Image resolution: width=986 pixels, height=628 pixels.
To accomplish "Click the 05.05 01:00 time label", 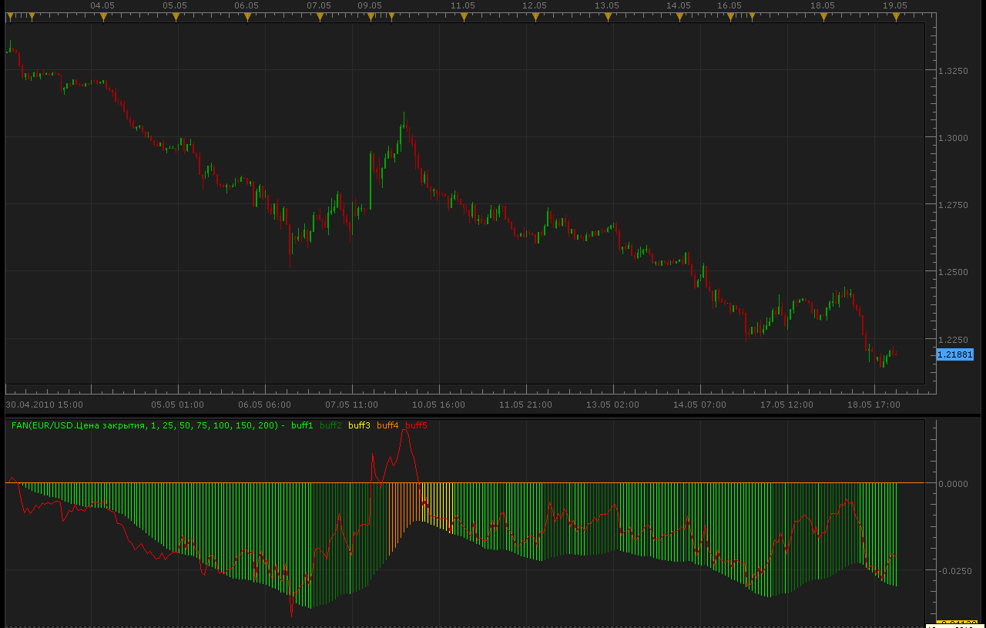I will (x=178, y=404).
